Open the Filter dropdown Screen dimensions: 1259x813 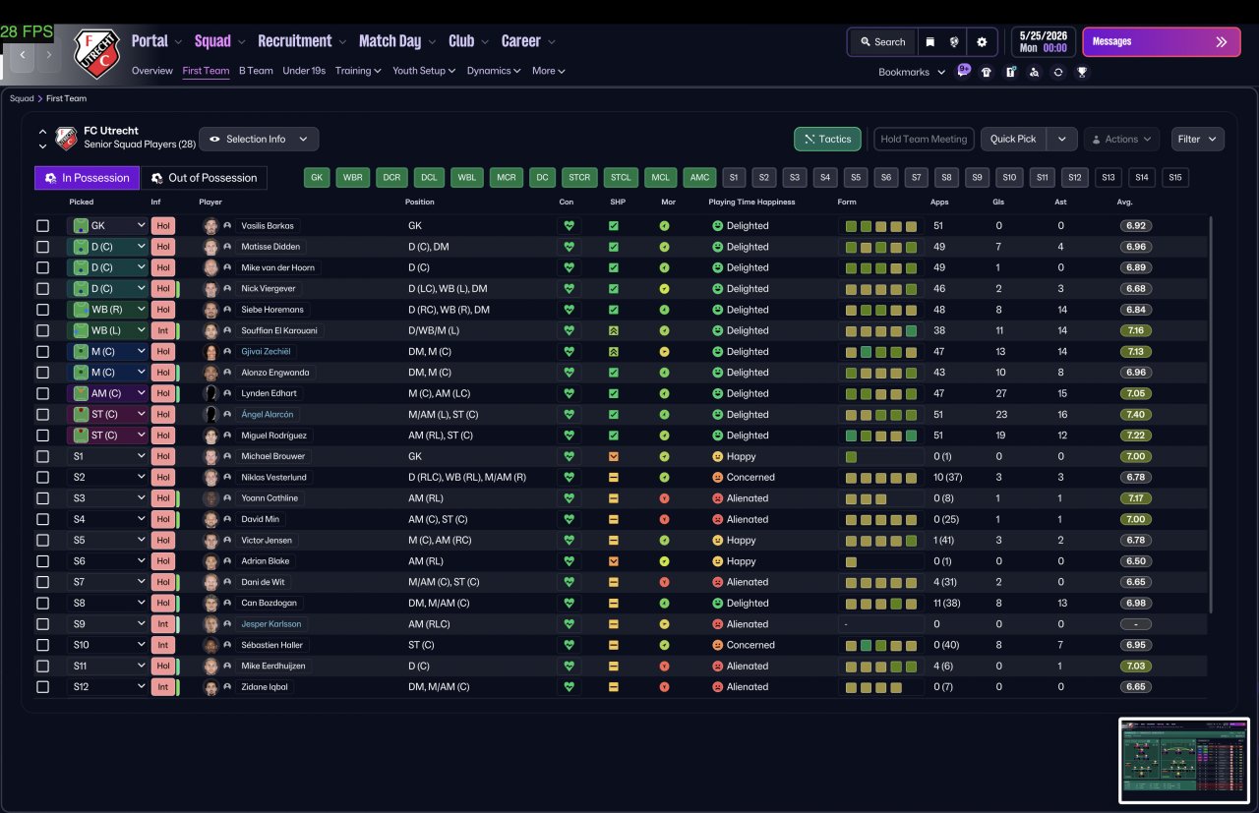[1197, 139]
